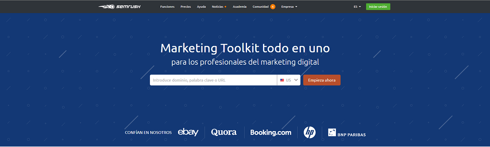Click the Booking.com logo
Image resolution: width=490 pixels, height=147 pixels.
click(x=271, y=132)
